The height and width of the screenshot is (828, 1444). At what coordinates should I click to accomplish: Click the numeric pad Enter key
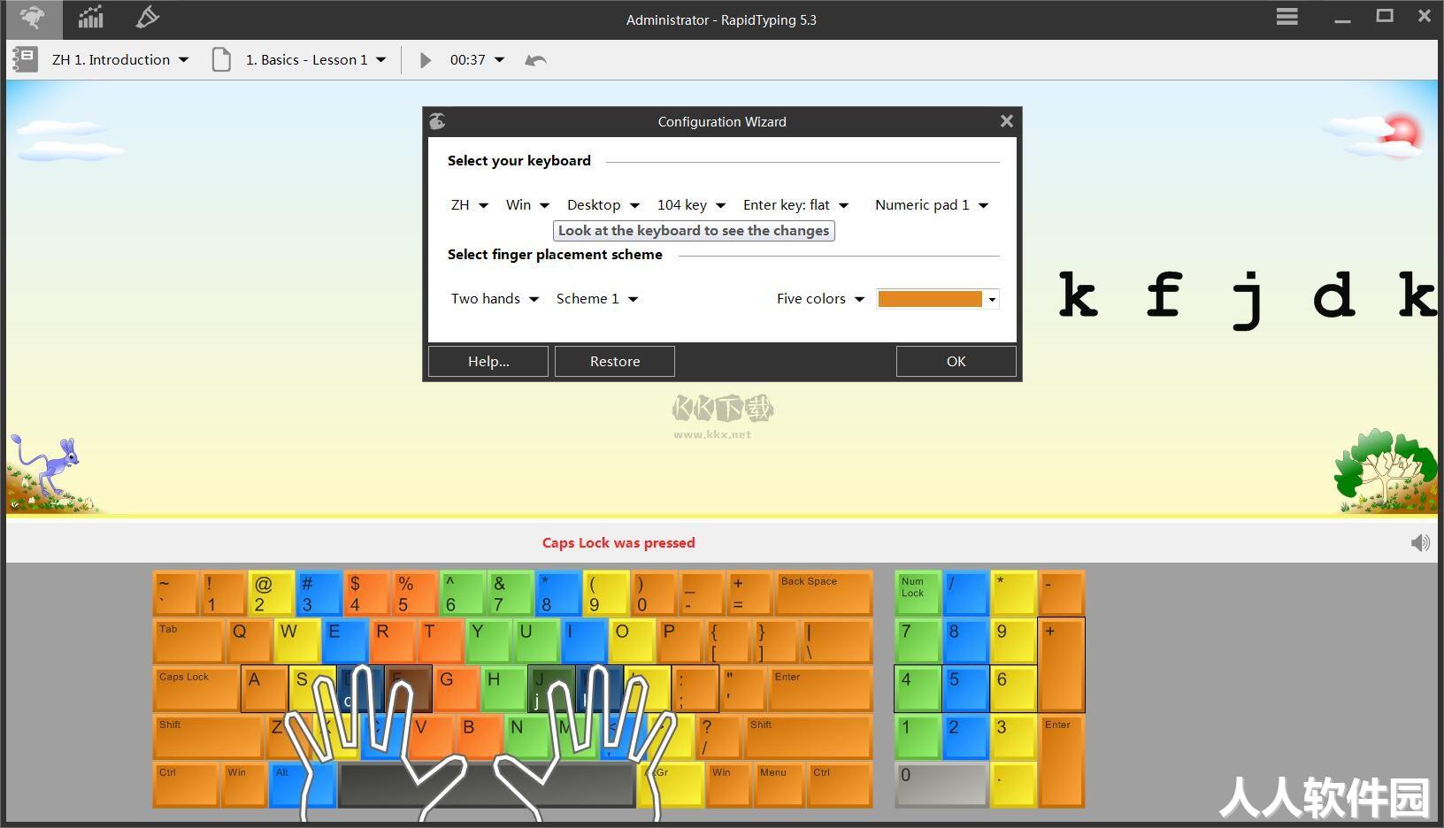[x=1062, y=761]
